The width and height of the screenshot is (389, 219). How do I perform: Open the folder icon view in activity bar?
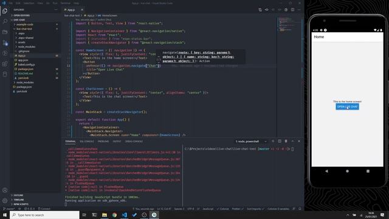click(5, 32)
